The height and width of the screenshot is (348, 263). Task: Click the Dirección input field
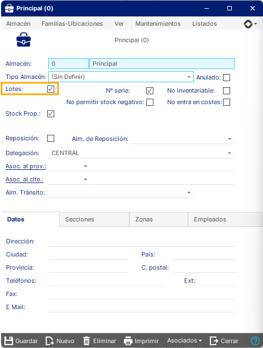point(142,241)
